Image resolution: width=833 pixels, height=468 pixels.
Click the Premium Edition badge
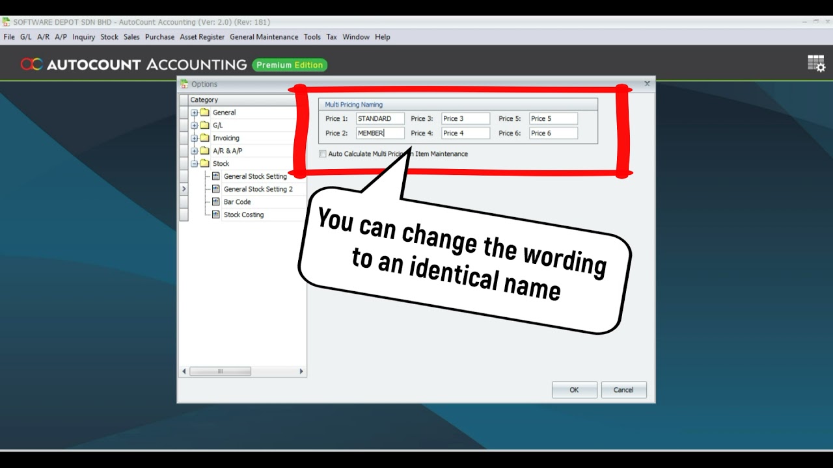[290, 65]
